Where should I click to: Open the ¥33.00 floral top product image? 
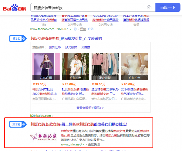tap(44, 67)
